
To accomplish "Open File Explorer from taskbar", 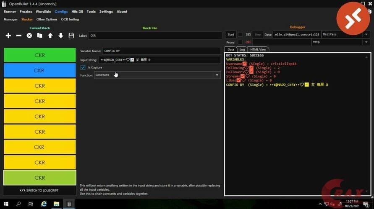I will (56, 204).
